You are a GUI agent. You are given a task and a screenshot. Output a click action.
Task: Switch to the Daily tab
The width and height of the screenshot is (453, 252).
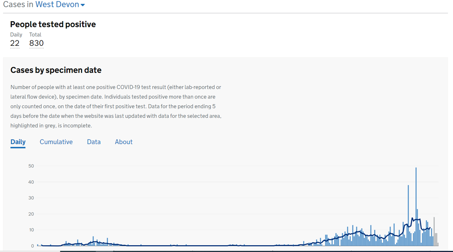click(x=18, y=142)
